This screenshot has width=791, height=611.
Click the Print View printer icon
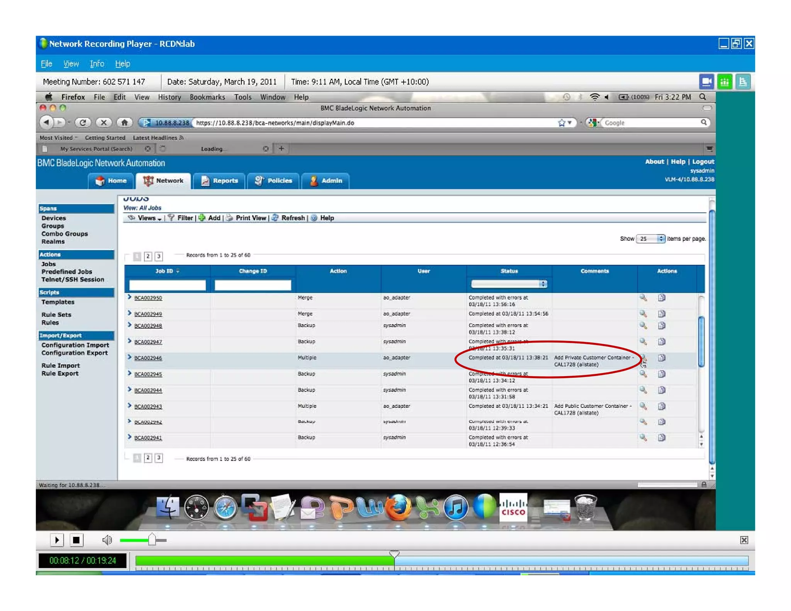point(229,218)
